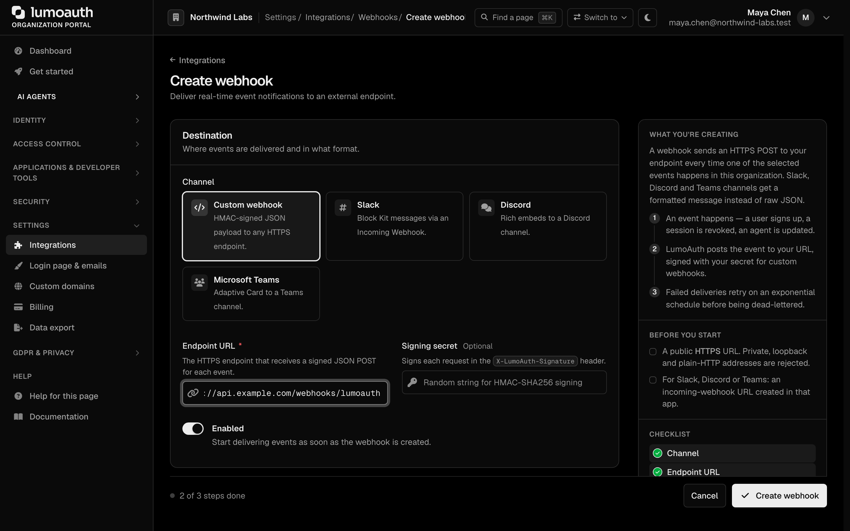Click the Custom domains globe icon

click(18, 286)
